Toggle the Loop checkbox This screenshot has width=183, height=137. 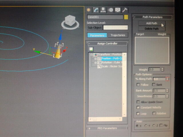click(138, 113)
